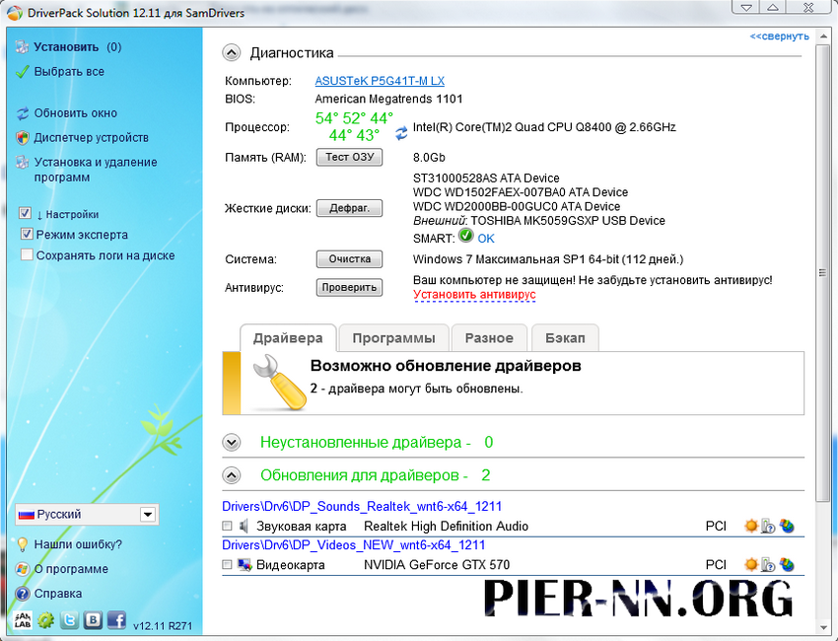Open О программе in sidebar
838x641 pixels.
pos(71,569)
